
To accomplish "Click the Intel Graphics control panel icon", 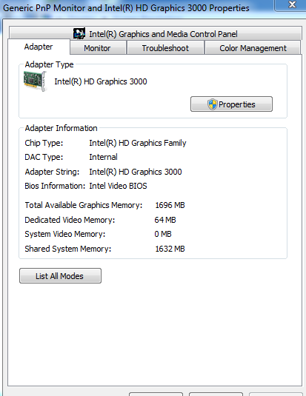I will tap(79, 33).
